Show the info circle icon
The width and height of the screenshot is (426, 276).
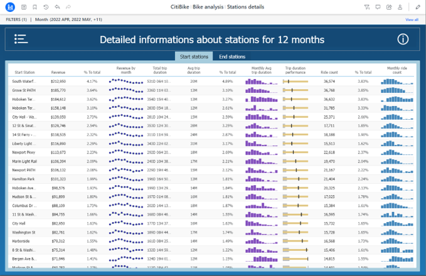coord(403,39)
